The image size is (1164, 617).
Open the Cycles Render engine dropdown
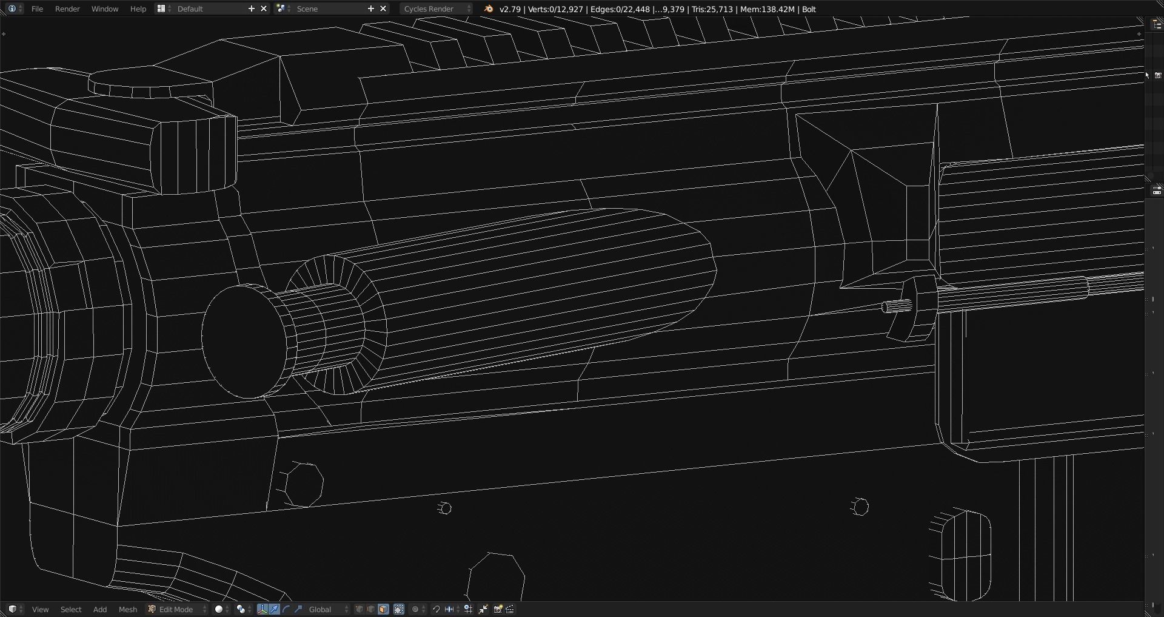[x=436, y=8]
